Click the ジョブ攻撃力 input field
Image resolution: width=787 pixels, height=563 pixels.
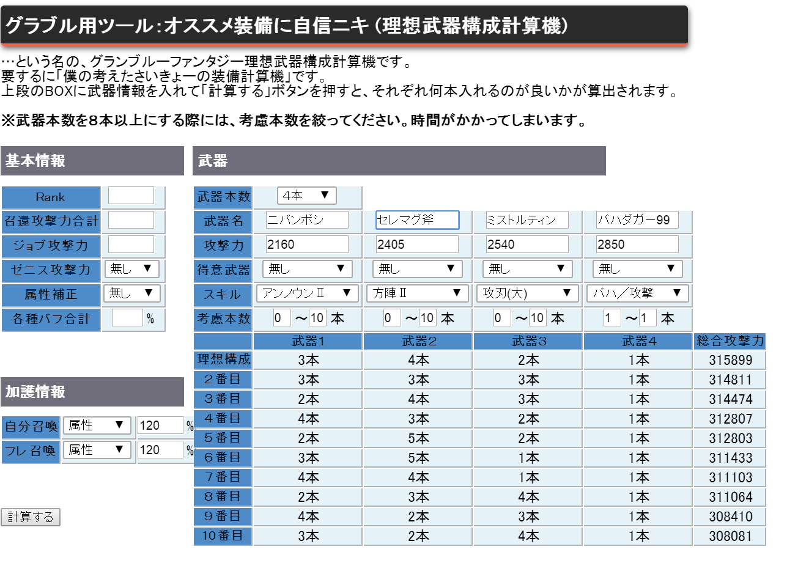pyautogui.click(x=131, y=245)
